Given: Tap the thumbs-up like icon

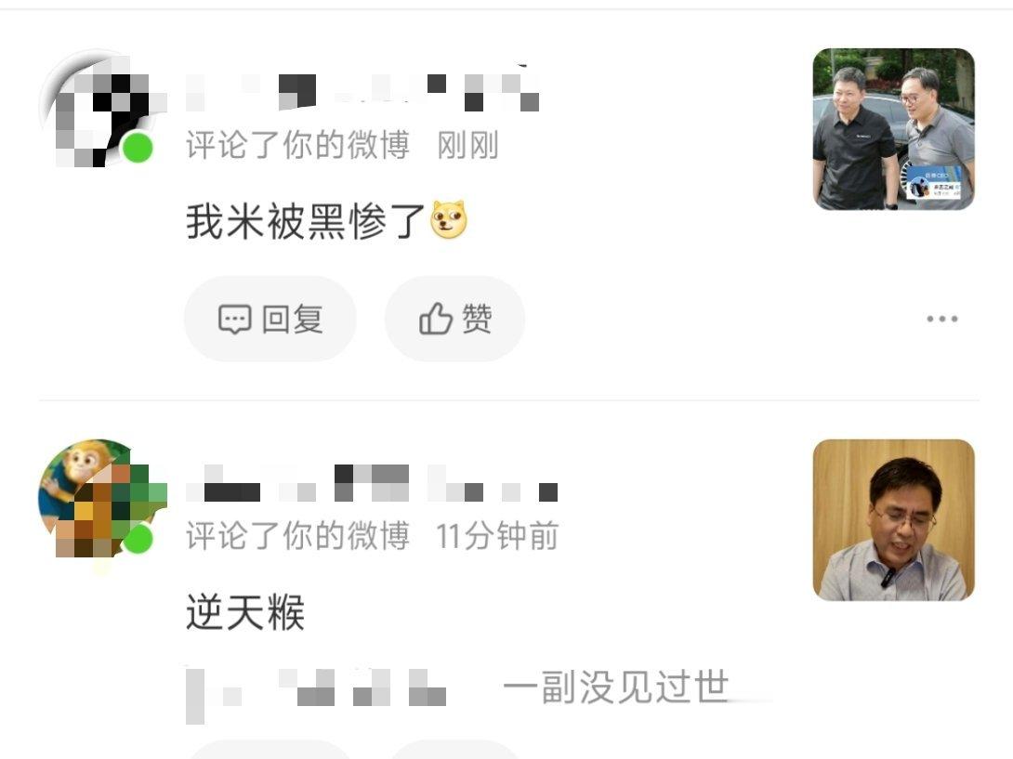Looking at the screenshot, I should (436, 319).
